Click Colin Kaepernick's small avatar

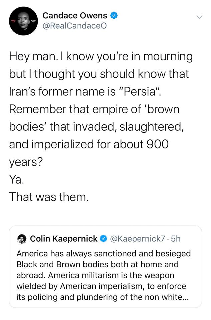tap(22, 239)
